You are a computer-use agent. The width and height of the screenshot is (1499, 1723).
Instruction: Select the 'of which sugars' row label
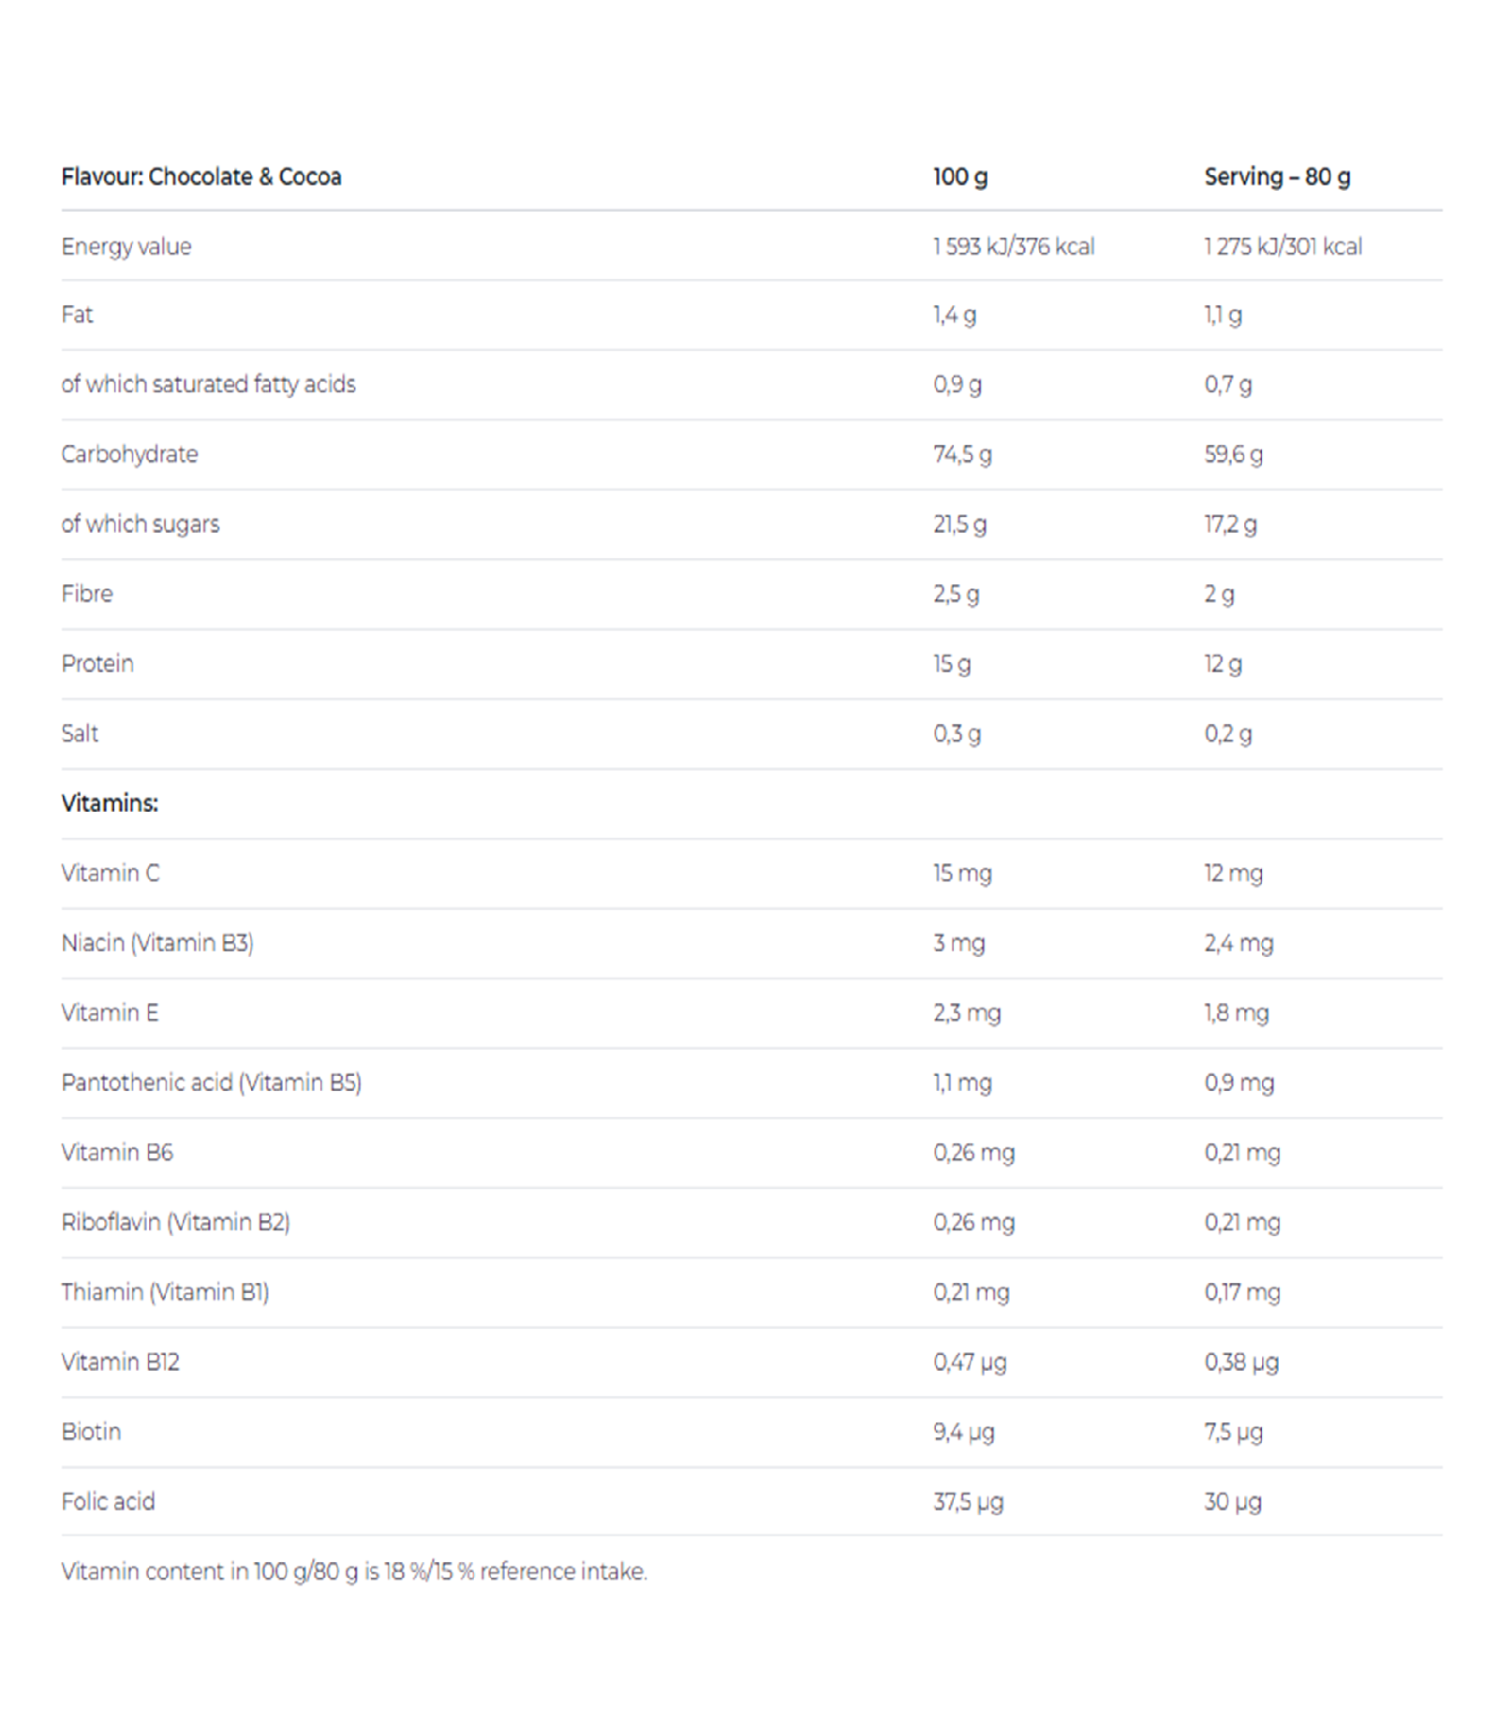(x=141, y=524)
